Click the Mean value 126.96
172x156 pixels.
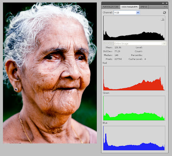click(x=118, y=47)
